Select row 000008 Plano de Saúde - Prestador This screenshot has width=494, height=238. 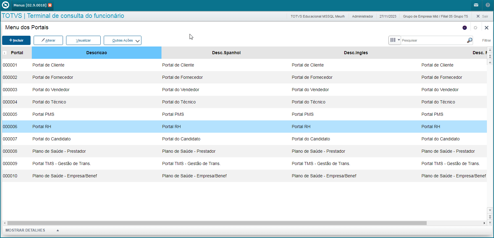click(x=245, y=151)
